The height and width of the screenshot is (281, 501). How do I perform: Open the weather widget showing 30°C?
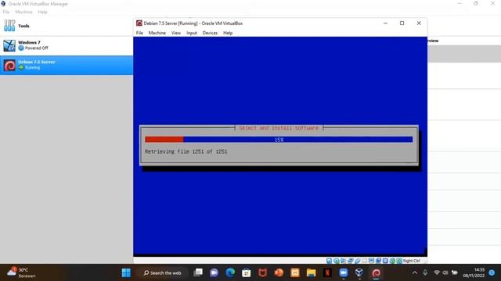tap(22, 272)
